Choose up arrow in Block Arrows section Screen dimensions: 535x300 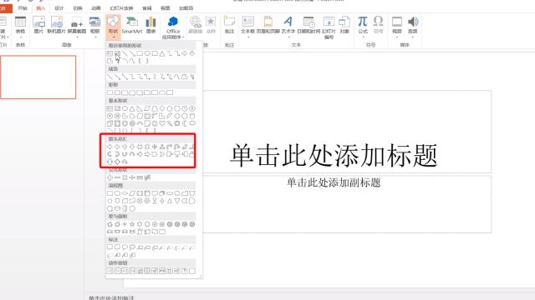pyautogui.click(x=125, y=147)
